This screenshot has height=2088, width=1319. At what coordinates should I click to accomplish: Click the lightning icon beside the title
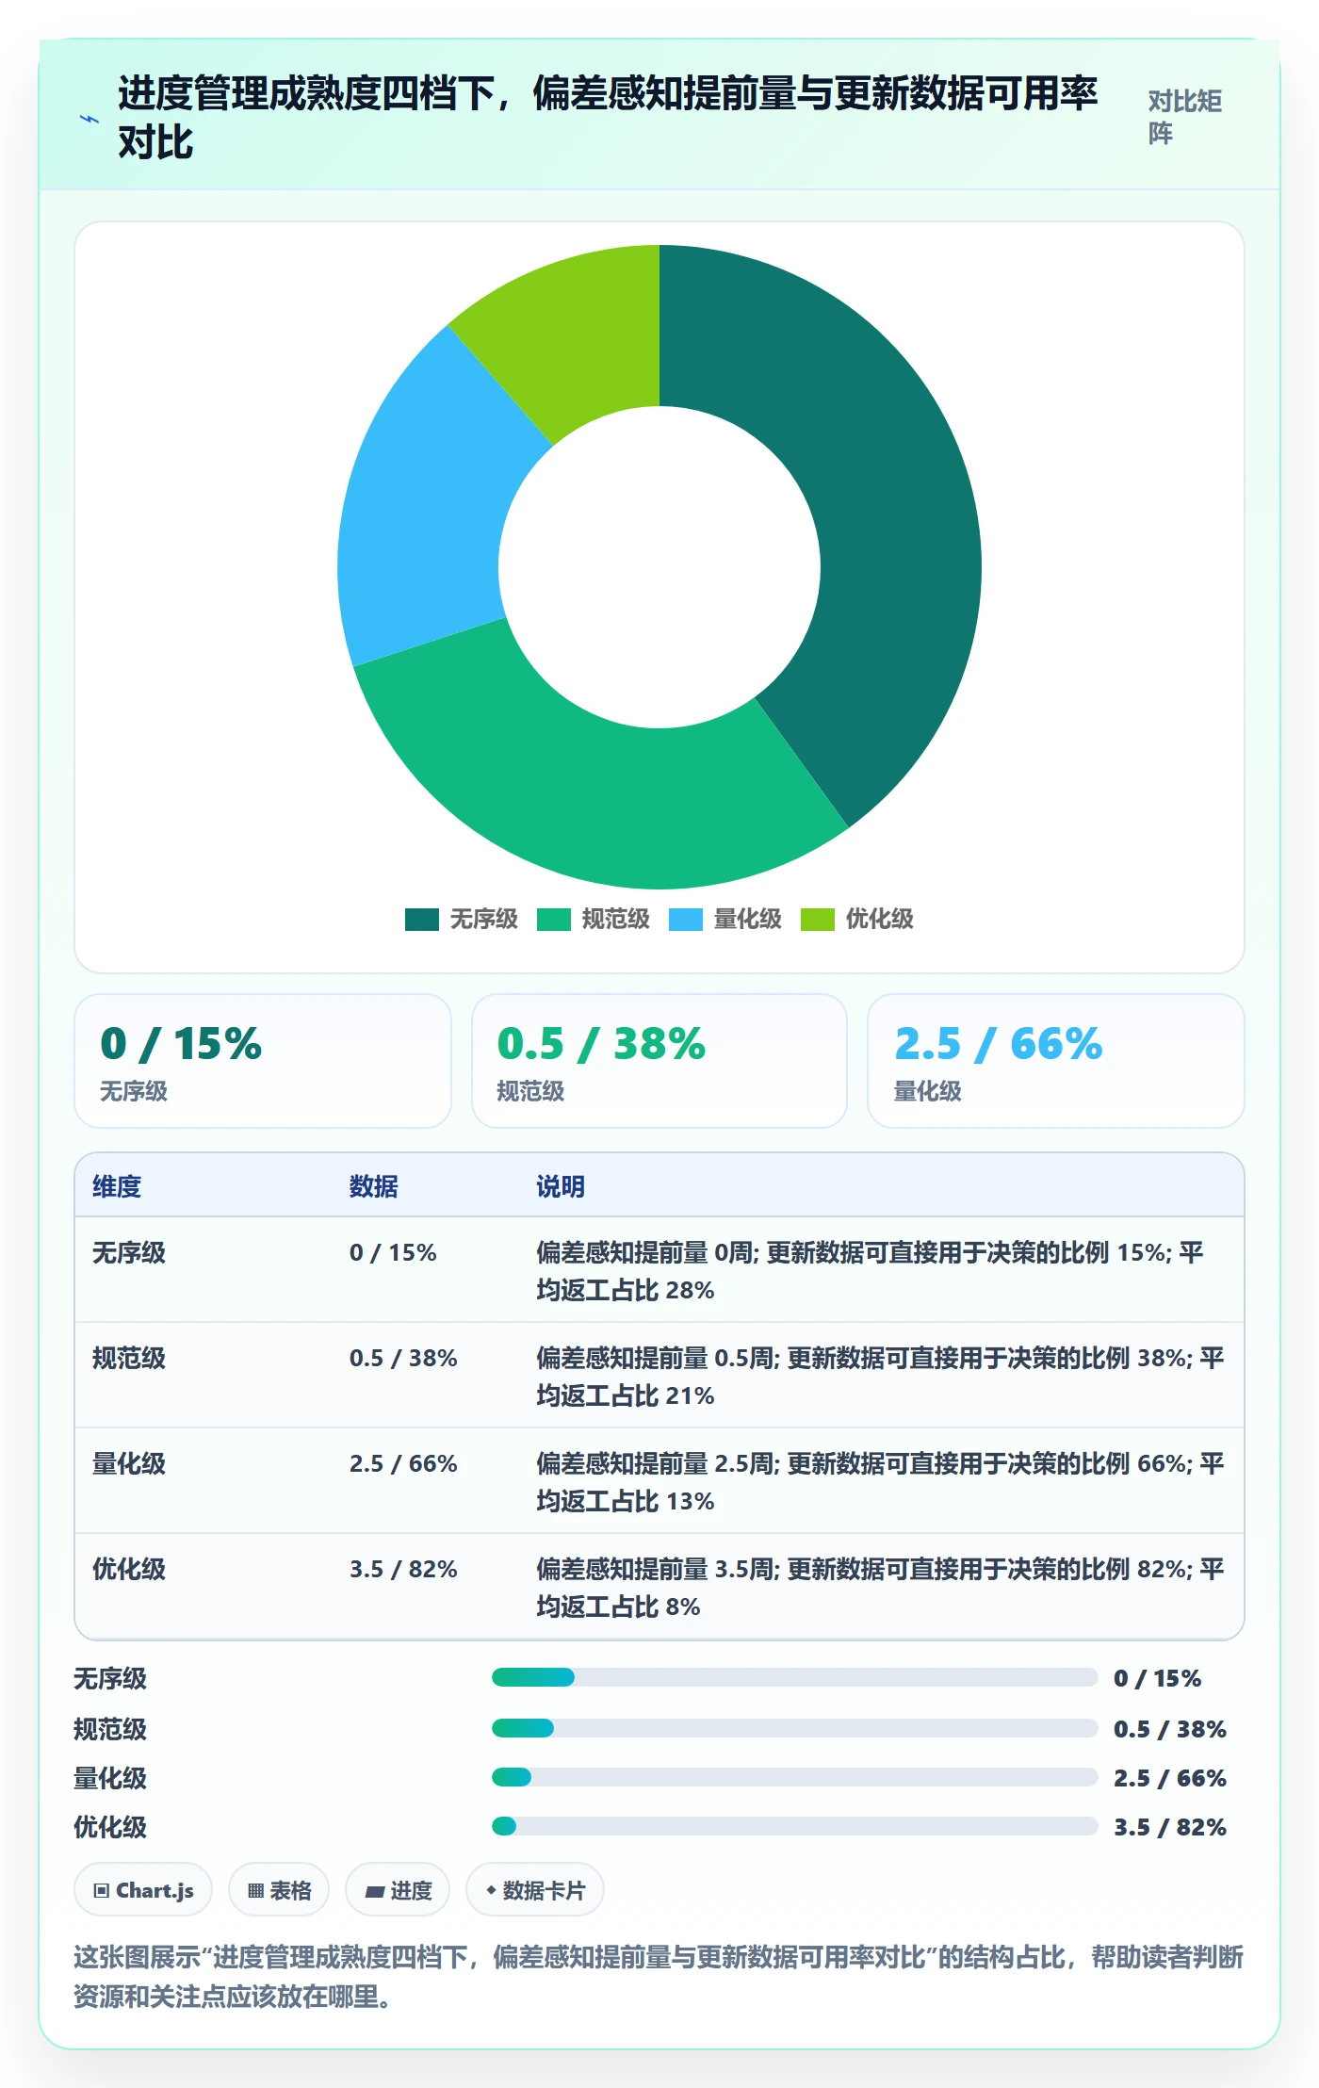click(x=90, y=119)
